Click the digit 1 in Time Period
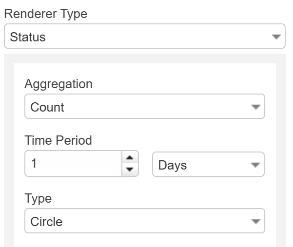The height and width of the screenshot is (247, 293). click(34, 164)
